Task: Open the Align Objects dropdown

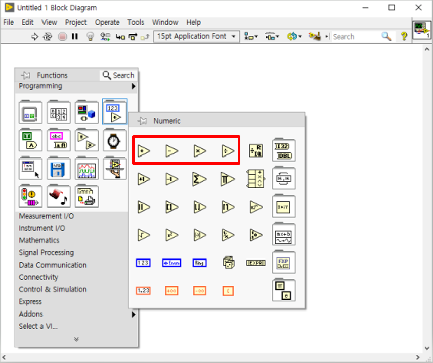Action: [251, 37]
